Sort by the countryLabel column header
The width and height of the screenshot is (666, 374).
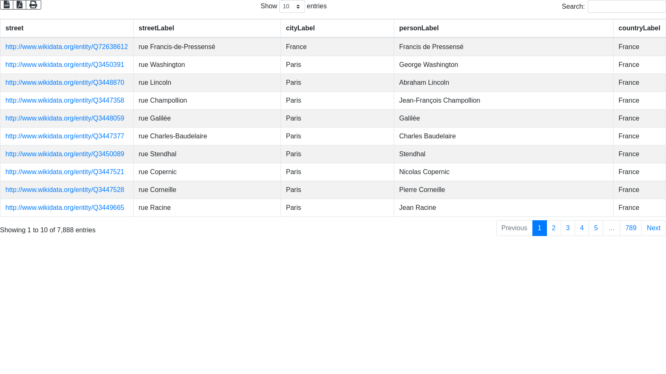pos(639,28)
